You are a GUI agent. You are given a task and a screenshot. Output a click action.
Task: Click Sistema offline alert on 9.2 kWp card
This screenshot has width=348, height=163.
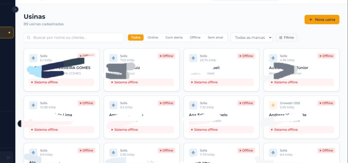pos(142,130)
